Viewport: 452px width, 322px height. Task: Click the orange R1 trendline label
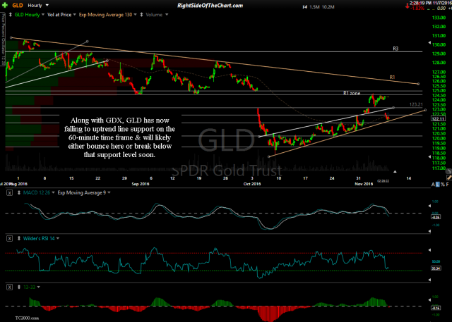(x=392, y=77)
